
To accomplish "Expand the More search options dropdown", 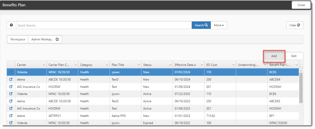I will [219, 25].
